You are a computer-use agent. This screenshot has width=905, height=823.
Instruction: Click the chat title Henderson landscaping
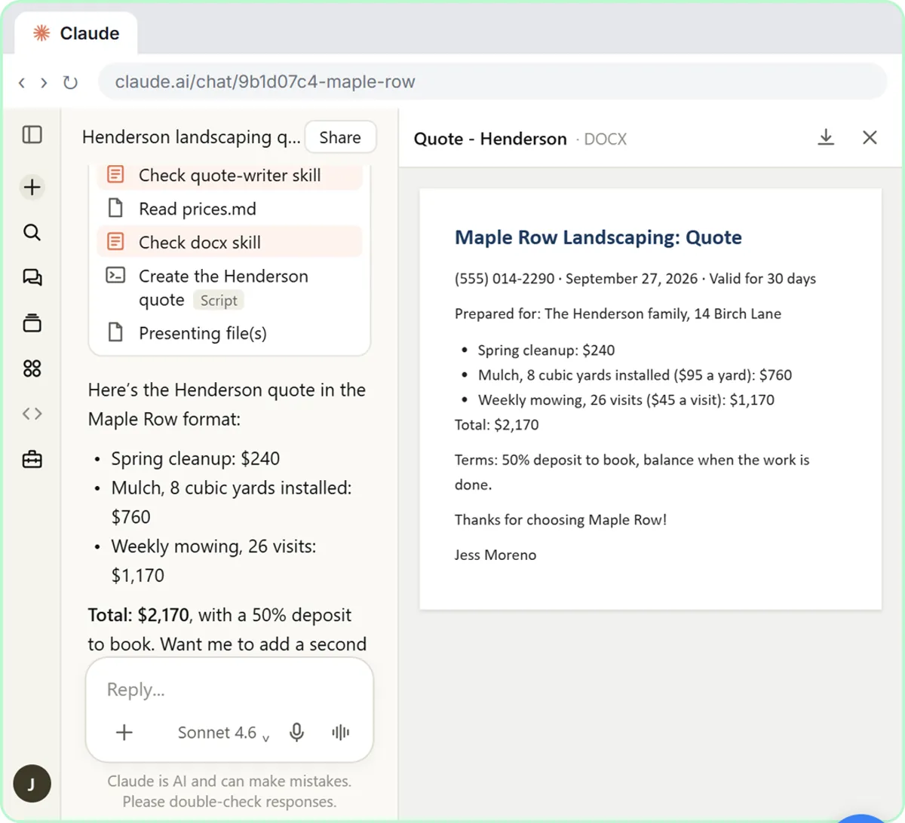191,137
